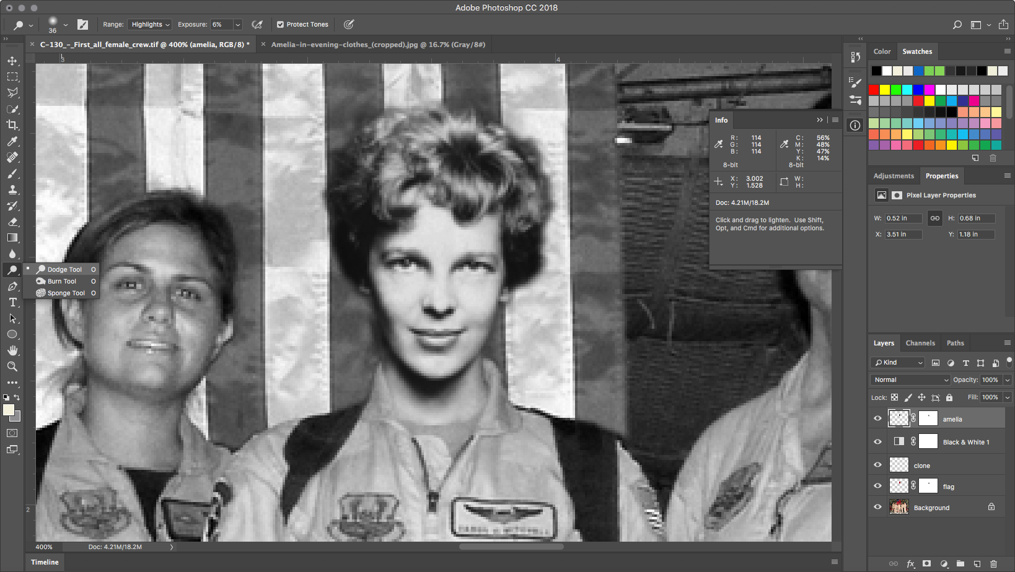Uncheck the Protect Tones checkbox
The image size is (1015, 572).
280,25
